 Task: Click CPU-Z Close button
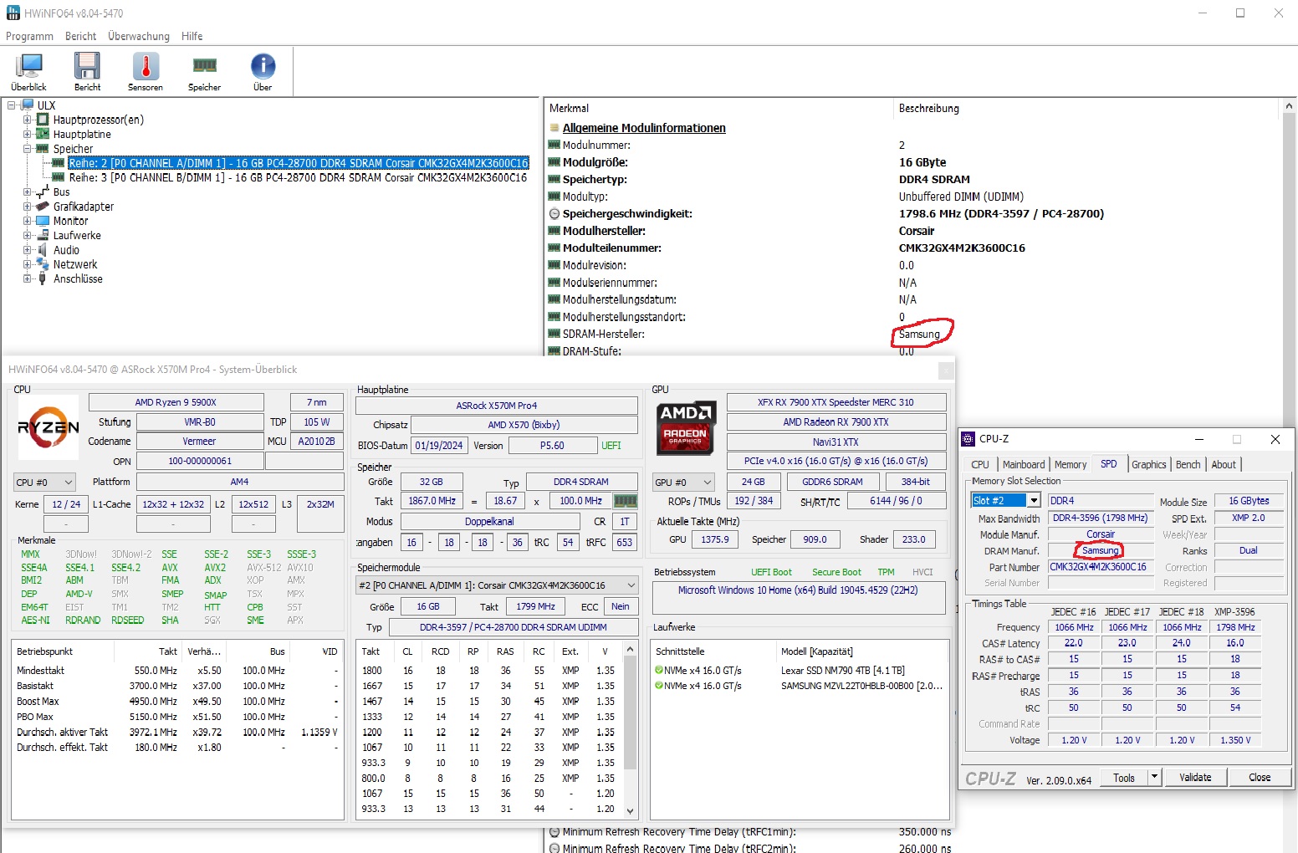pos(1260,777)
